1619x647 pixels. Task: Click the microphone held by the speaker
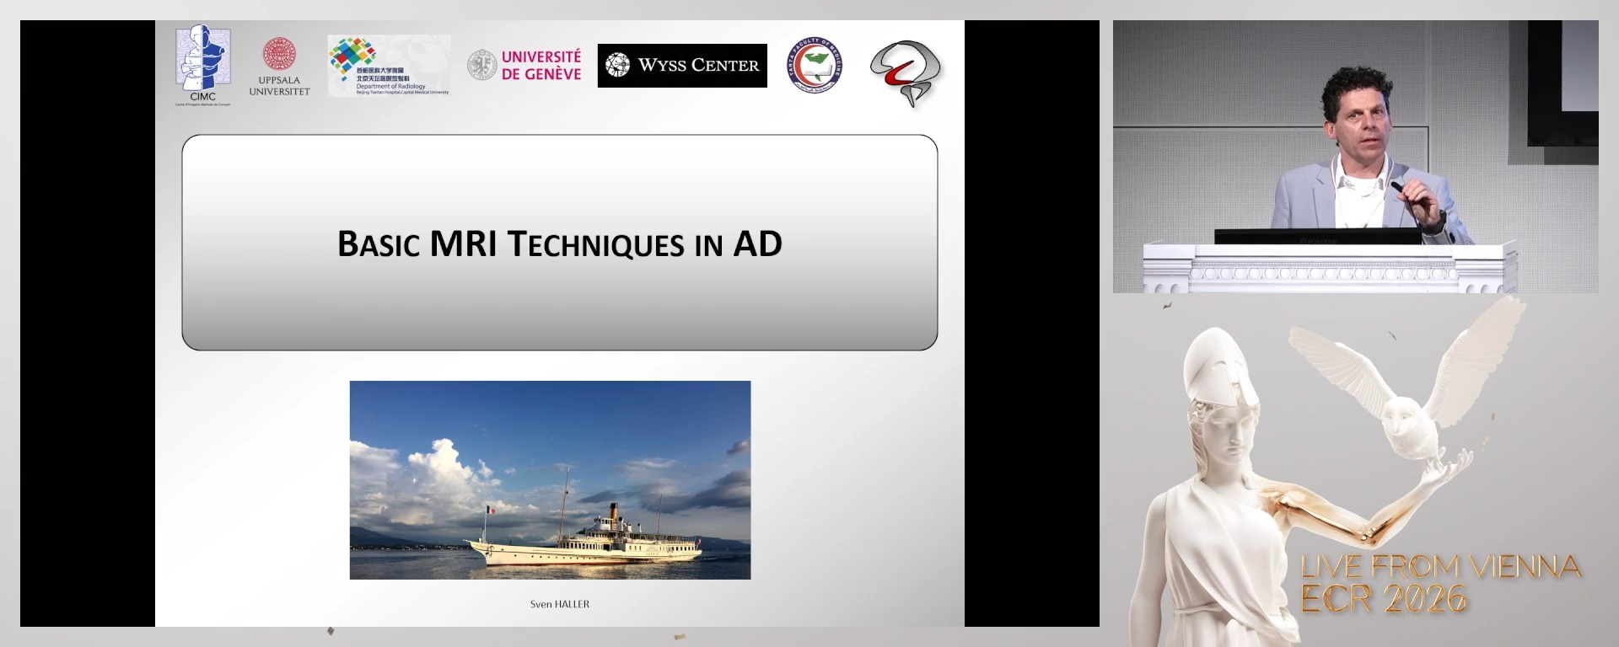coord(1400,189)
